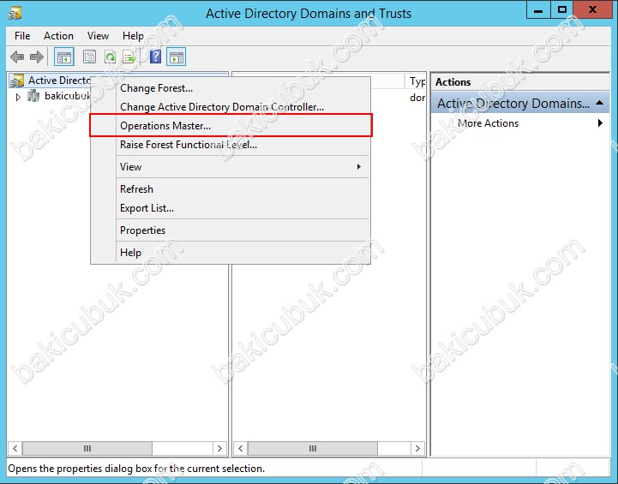Viewport: 618px width, 484px height.
Task: Maximize the Active Directory Domains and Trusts window
Action: pyautogui.click(x=561, y=9)
